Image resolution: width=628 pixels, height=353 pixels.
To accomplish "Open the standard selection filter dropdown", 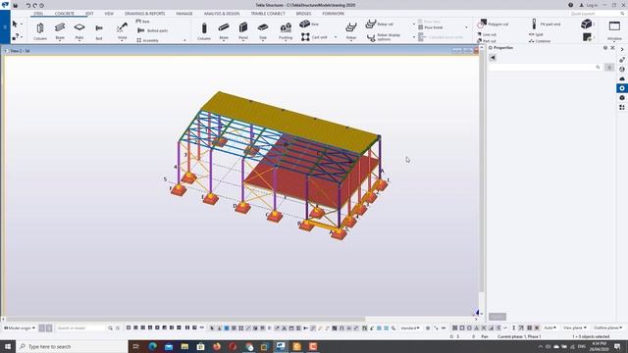I will [x=410, y=328].
